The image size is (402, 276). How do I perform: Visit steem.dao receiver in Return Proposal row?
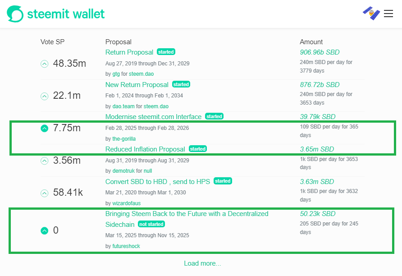point(141,74)
